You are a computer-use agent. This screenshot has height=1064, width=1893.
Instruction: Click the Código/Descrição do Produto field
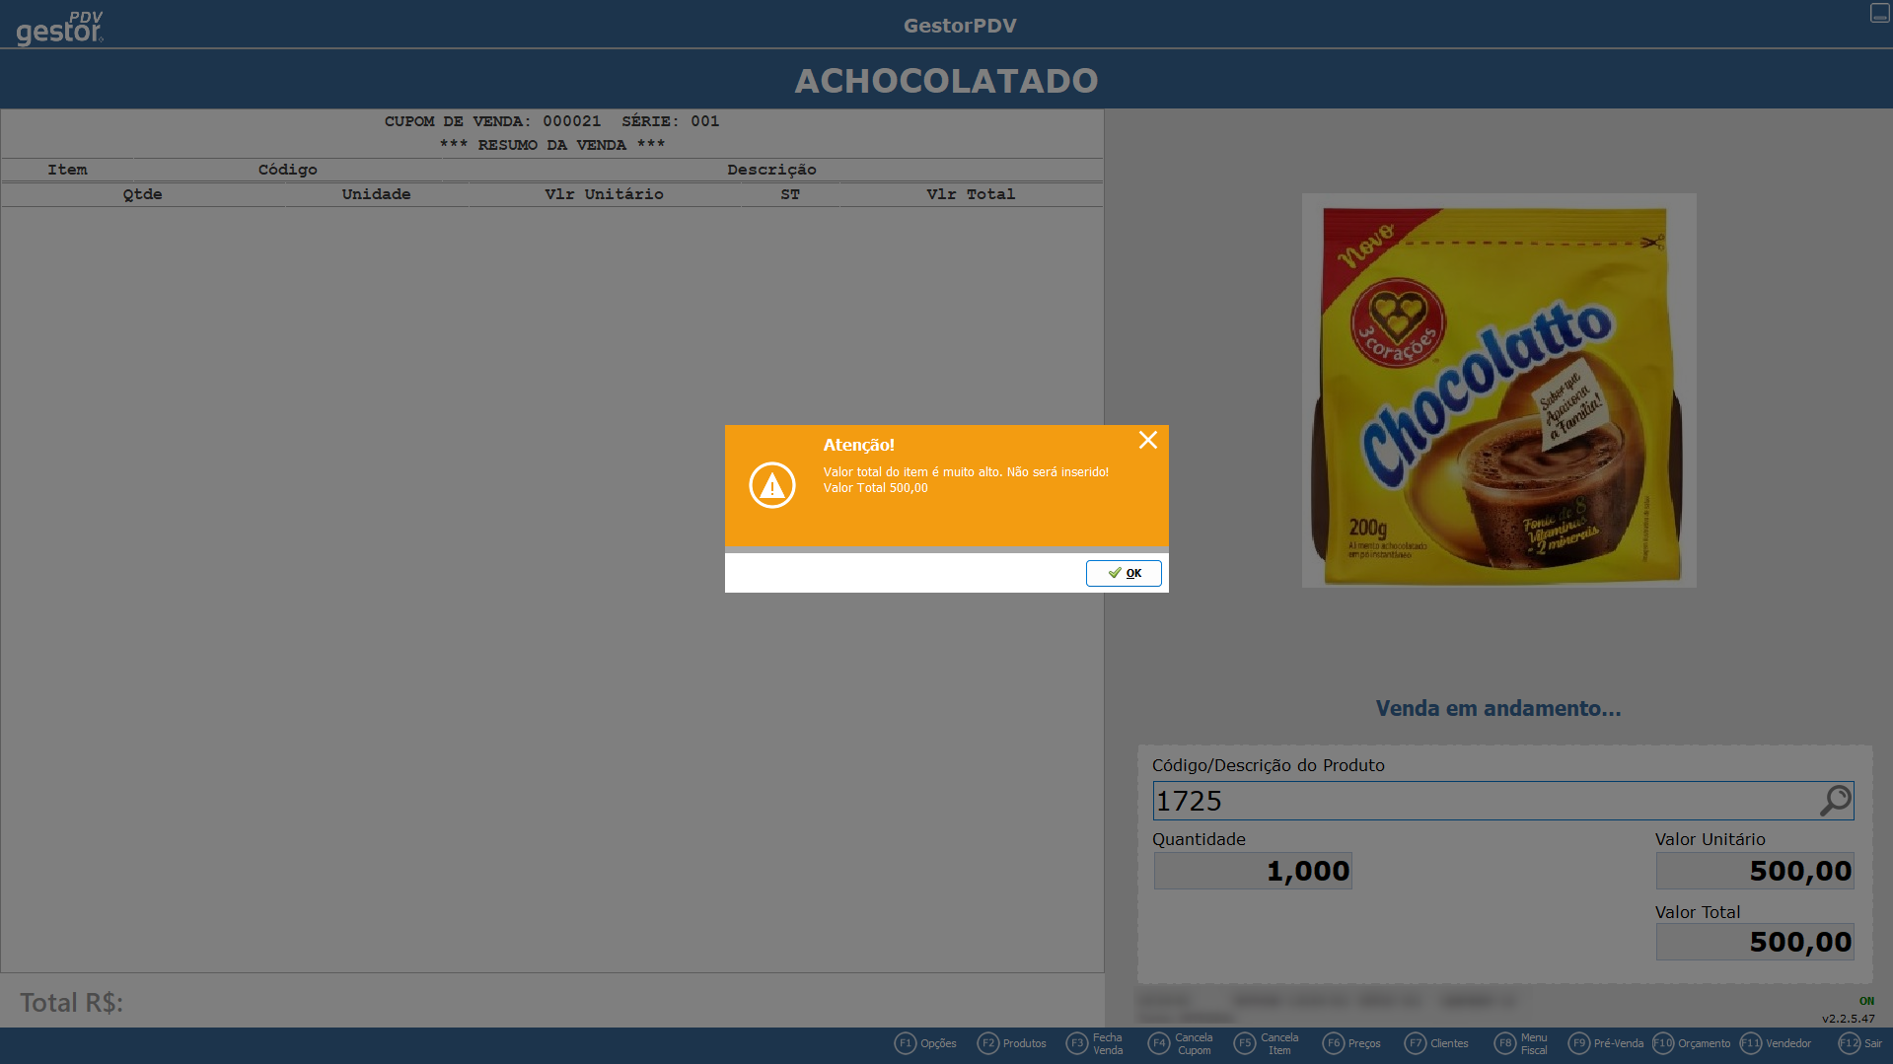pos(1480,801)
